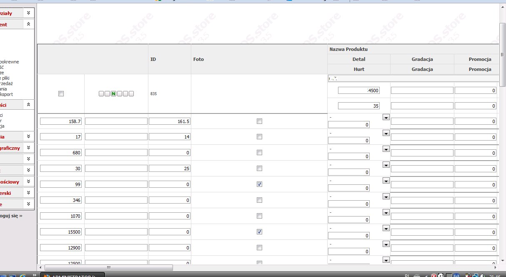Expand the 'graficzny' sidebar section
Viewport: 506px width, 277px height.
tap(28, 148)
